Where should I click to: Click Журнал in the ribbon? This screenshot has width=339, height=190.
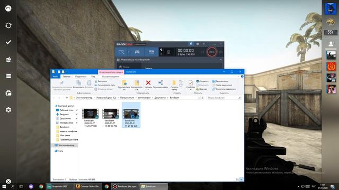click(201, 89)
